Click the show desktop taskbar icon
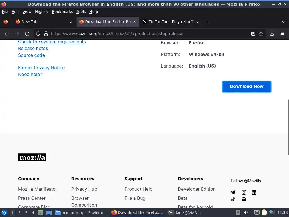 pos(49,213)
